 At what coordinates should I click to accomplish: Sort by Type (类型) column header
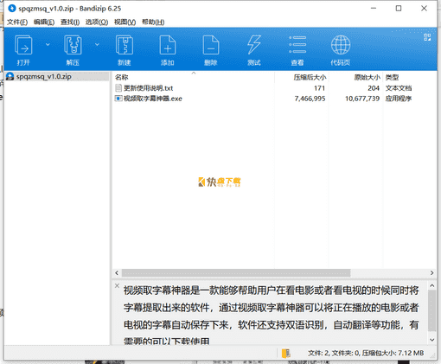tap(392, 77)
